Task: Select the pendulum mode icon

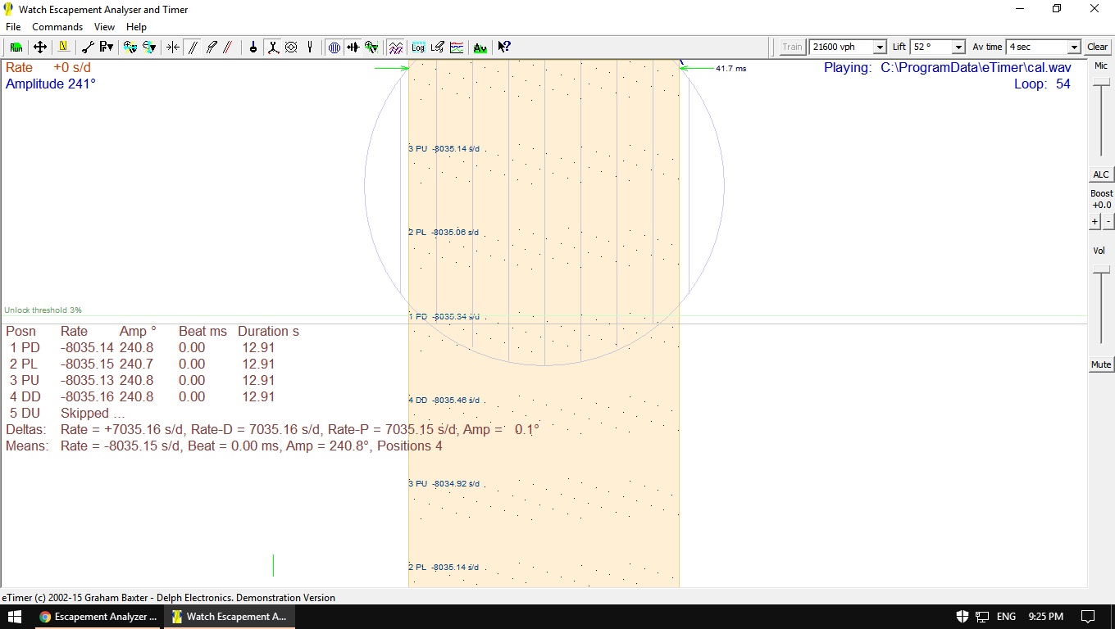Action: click(x=253, y=48)
